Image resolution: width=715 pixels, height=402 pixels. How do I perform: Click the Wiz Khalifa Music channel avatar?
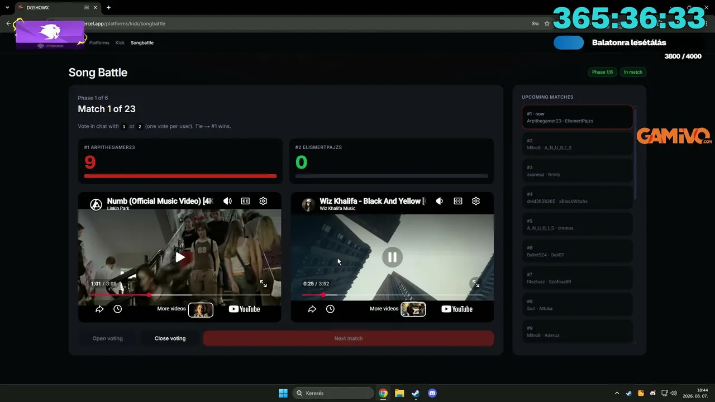[x=308, y=204]
